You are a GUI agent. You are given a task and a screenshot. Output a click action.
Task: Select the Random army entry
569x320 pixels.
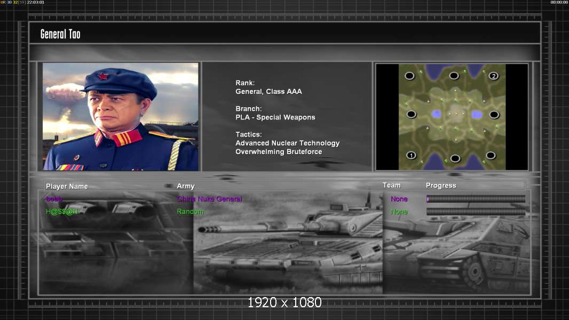tap(191, 212)
